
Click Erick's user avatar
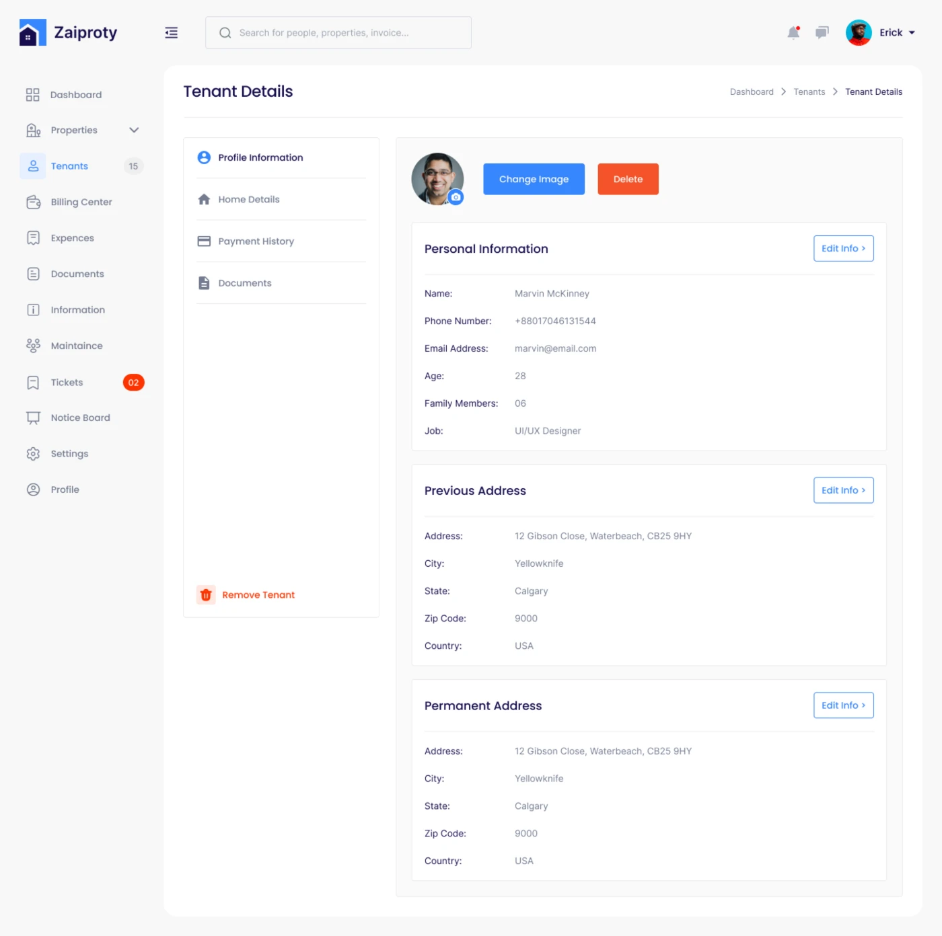(859, 32)
